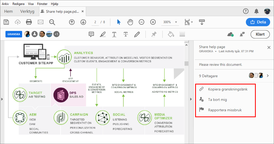Choose the Hand pan tool
Screen dimensions: 274x144
[130, 22]
